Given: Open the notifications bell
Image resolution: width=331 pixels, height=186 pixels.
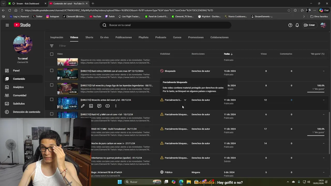Looking at the screenshot, I should 297,25.
